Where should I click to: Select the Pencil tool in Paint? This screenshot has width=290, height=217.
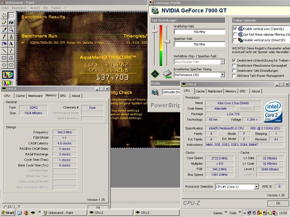[x=4, y=36]
